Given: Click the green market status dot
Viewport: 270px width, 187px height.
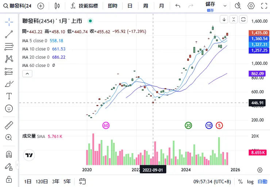Looking at the screenshot, I should tap(90, 21).
